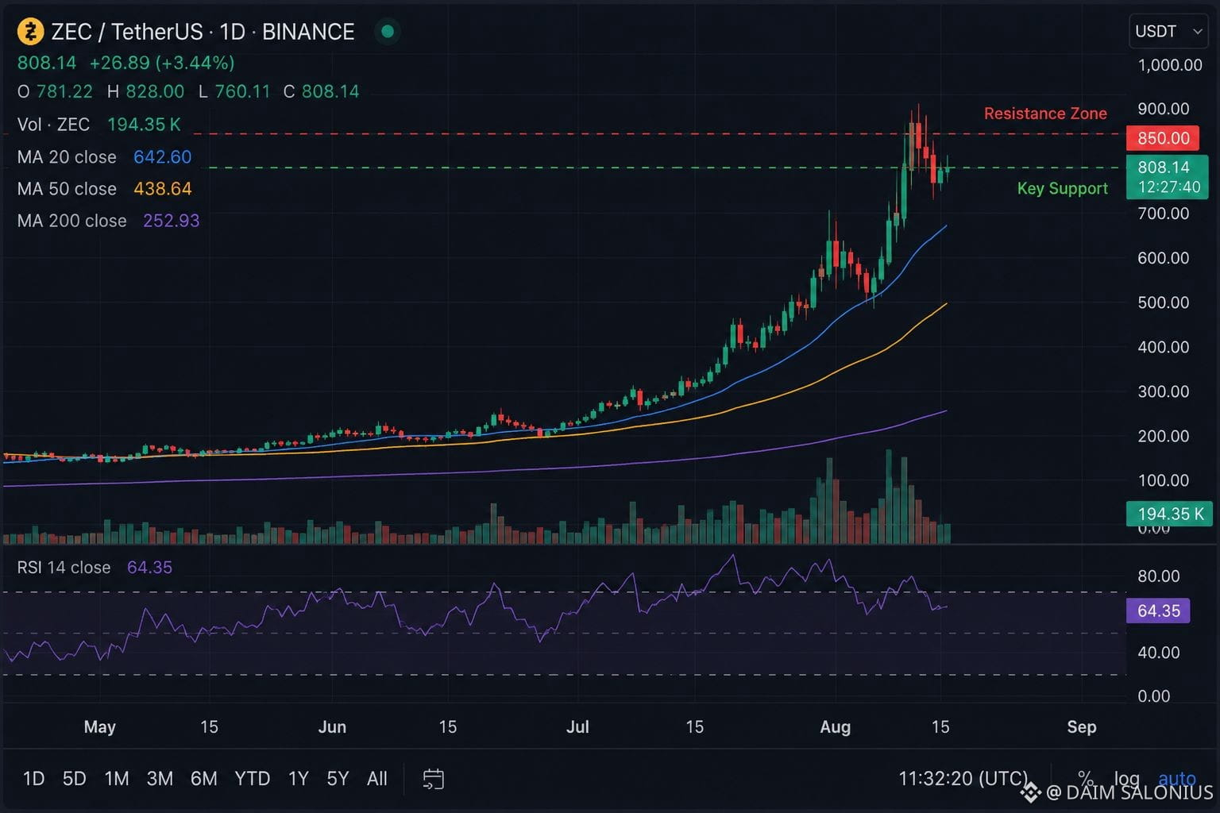Click the green 194.35 K axis volume label

(1169, 514)
